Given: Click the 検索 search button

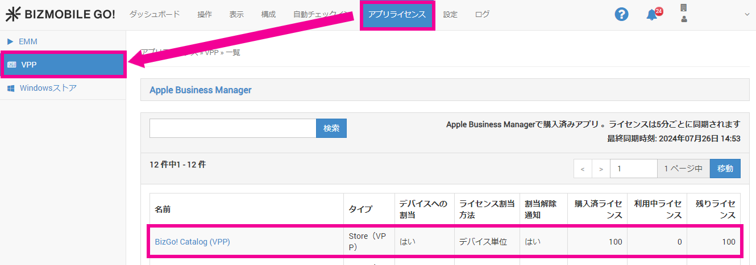Looking at the screenshot, I should coord(331,128).
